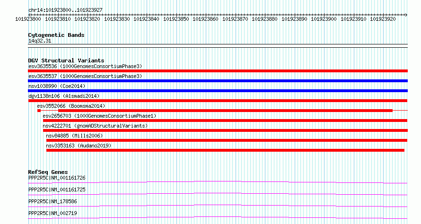Select the red bar under nsv3353163 Audano2019
The height and width of the screenshot is (224, 421).
pos(225,150)
